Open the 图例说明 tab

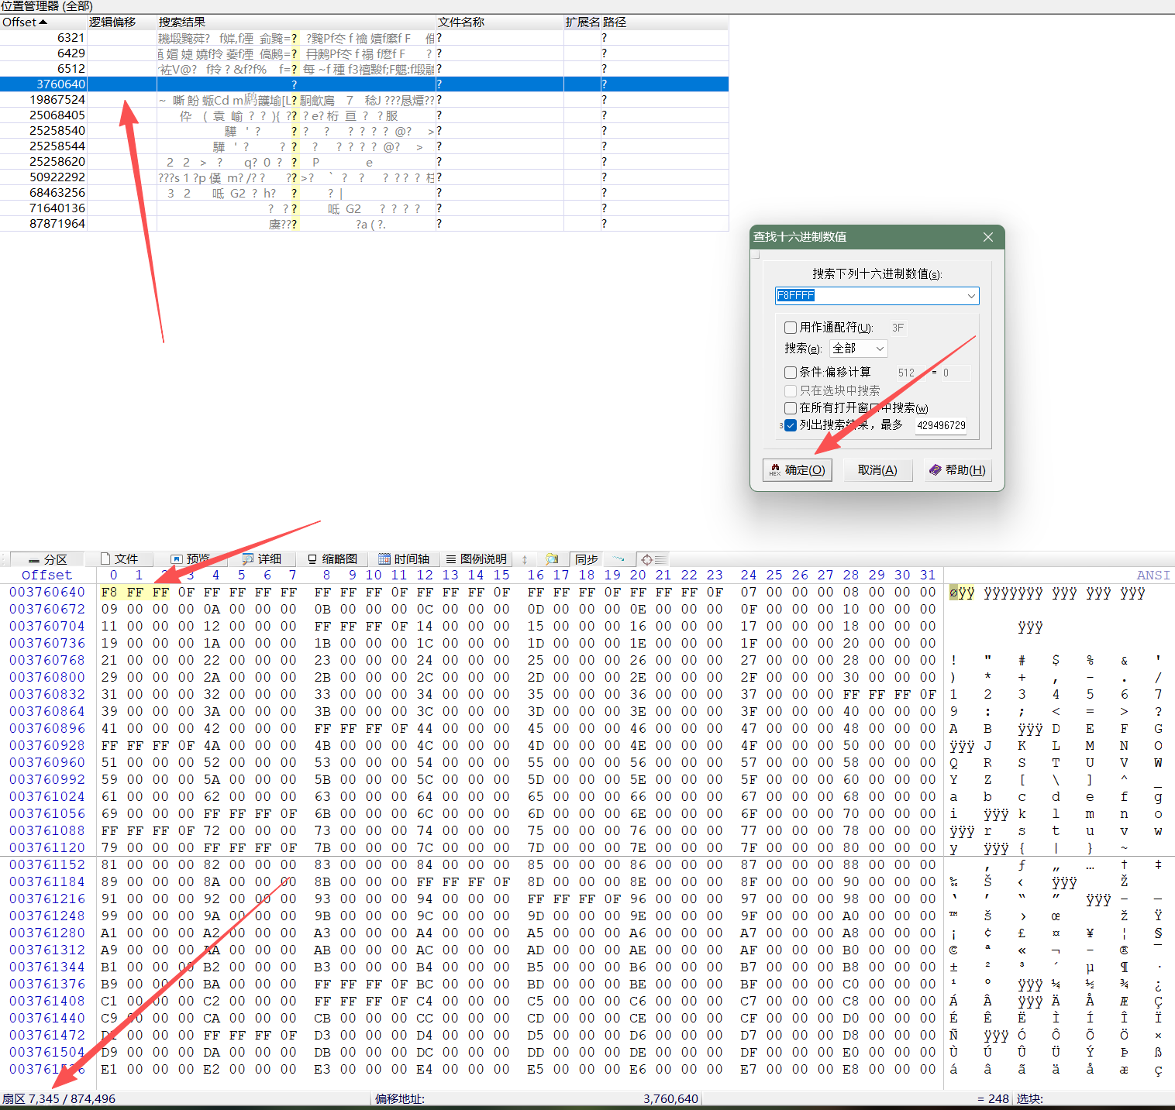476,559
